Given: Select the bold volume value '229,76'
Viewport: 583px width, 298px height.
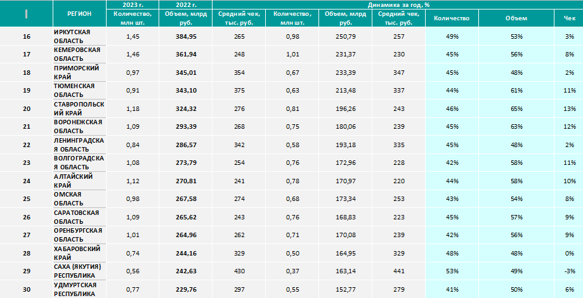Looking at the screenshot, I should pyautogui.click(x=187, y=290).
